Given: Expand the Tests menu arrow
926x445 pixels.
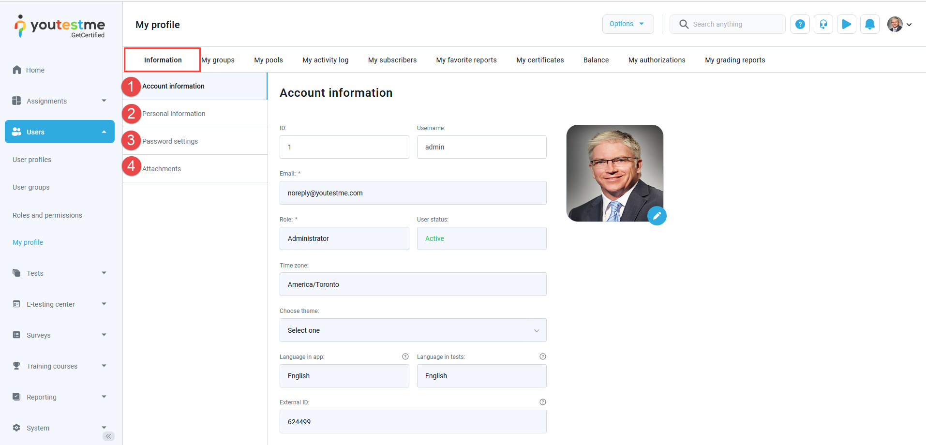Looking at the screenshot, I should 104,273.
